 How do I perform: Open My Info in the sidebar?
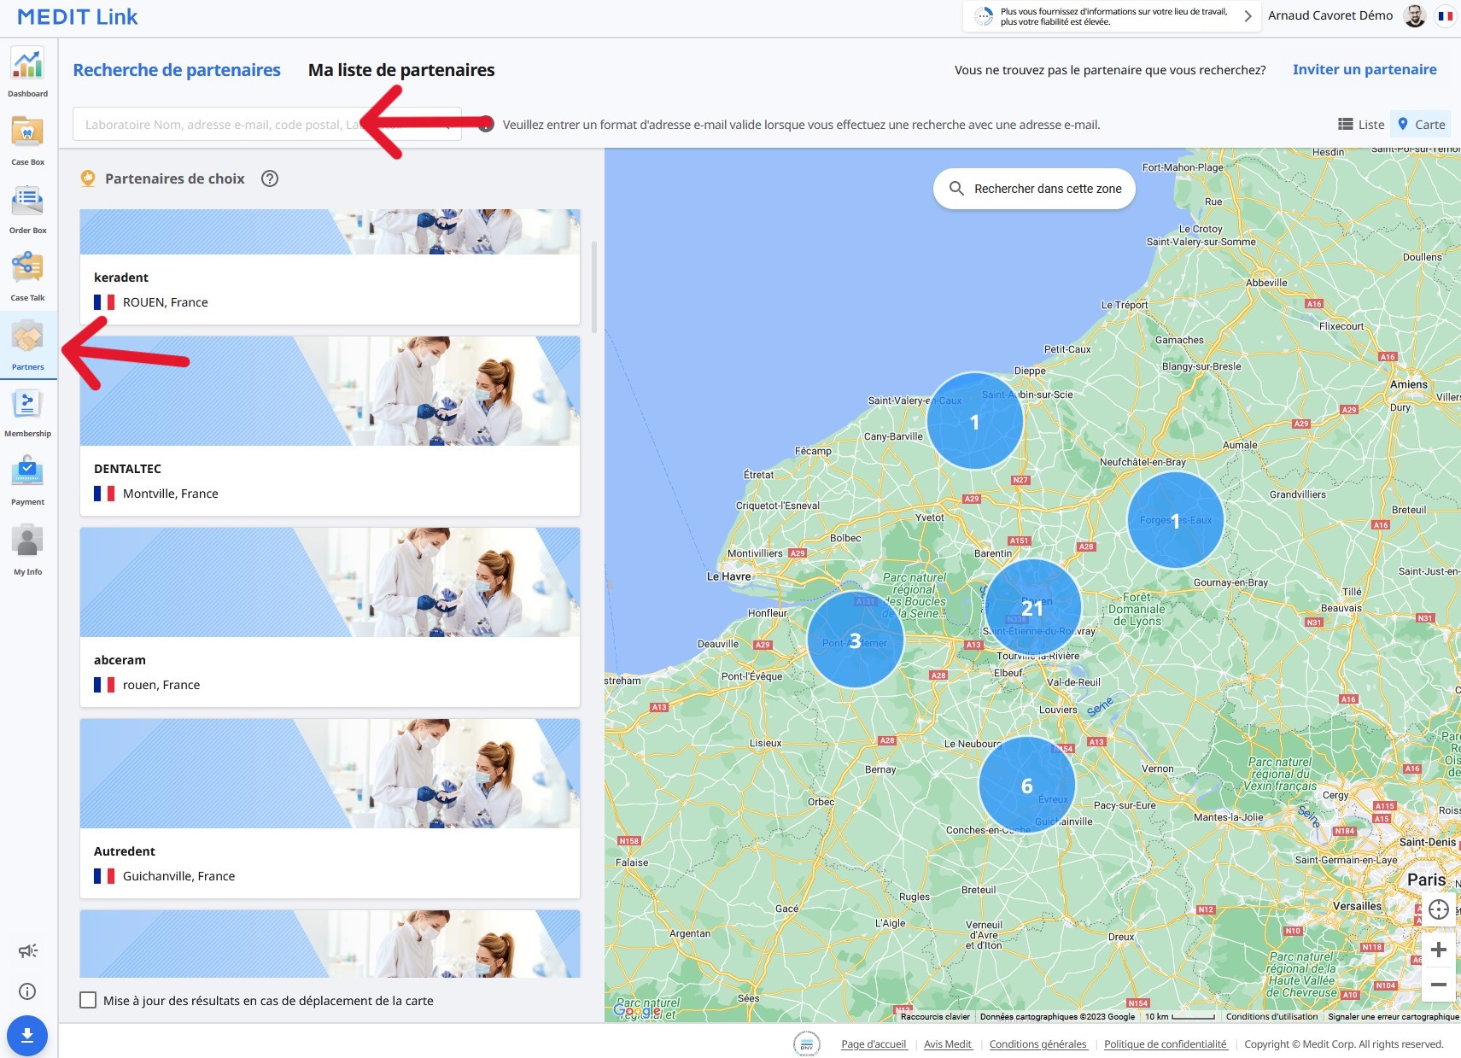pos(27,550)
